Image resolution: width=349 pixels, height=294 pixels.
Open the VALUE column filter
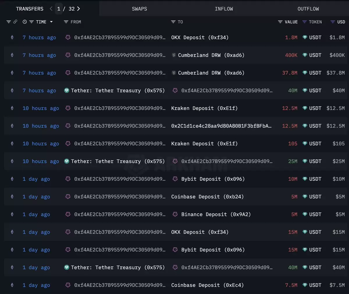click(x=280, y=22)
